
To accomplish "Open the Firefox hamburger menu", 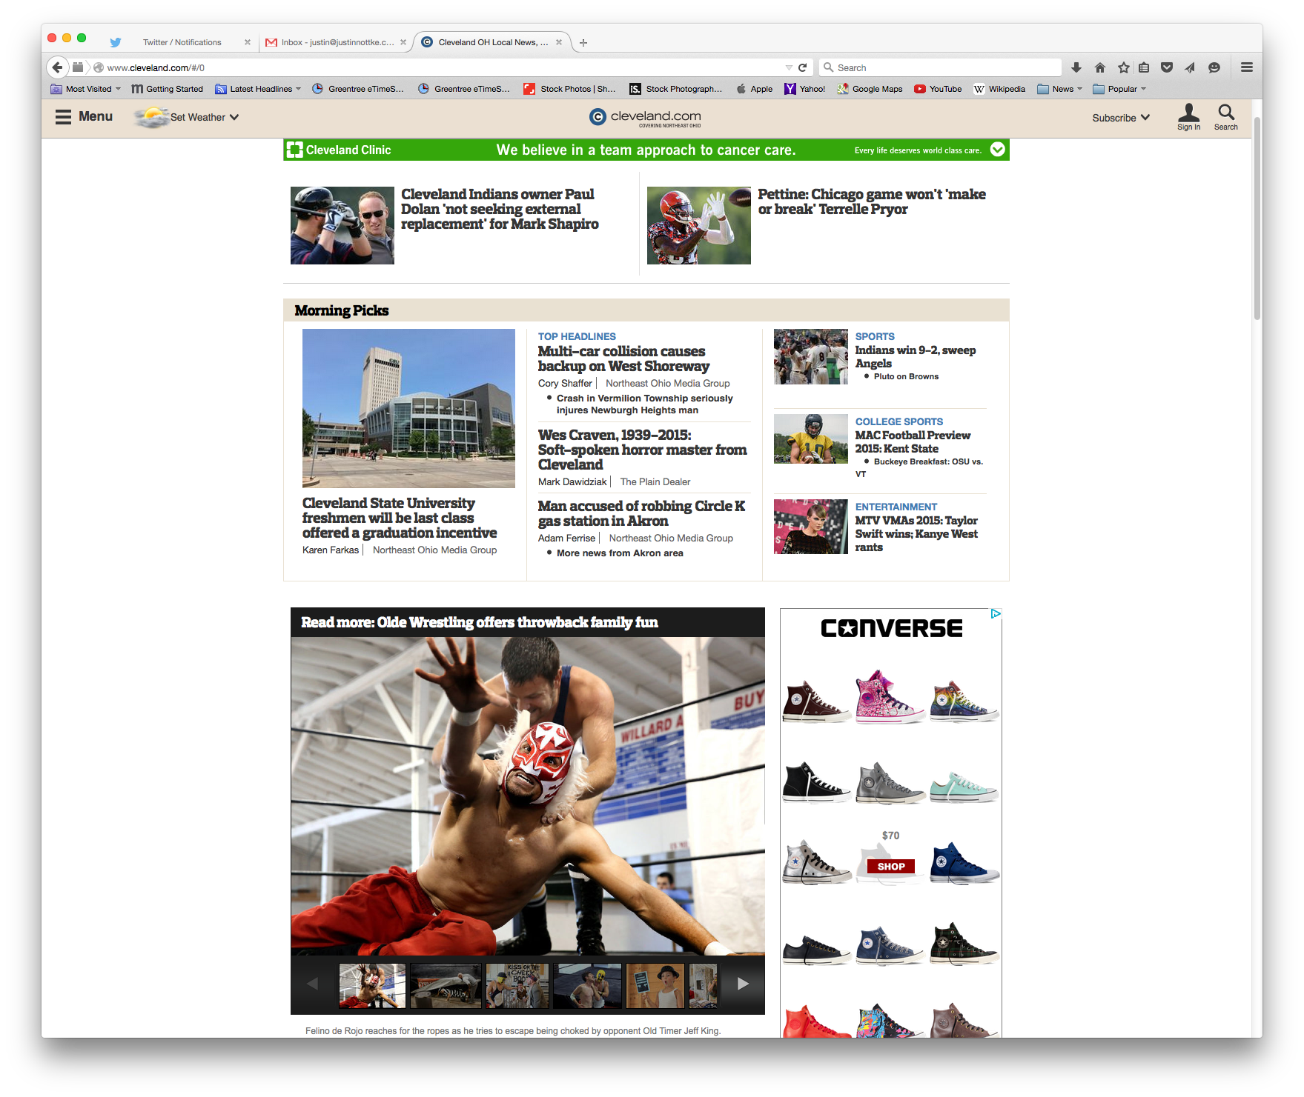I will coord(1247,67).
